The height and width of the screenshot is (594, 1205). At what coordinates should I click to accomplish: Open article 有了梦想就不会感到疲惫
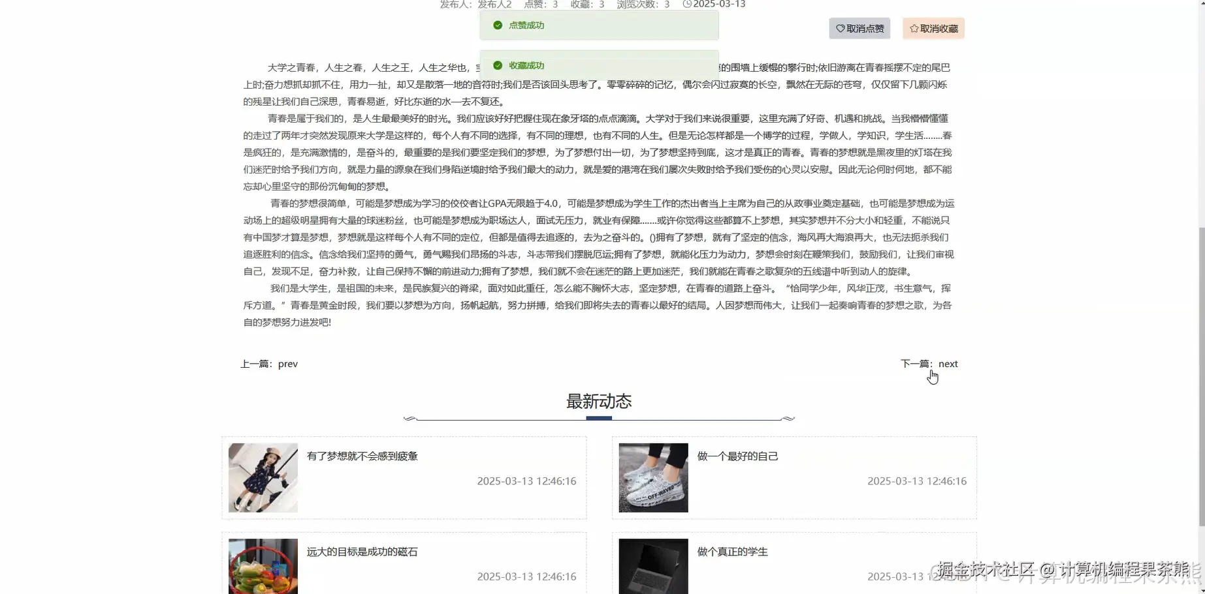(x=362, y=456)
